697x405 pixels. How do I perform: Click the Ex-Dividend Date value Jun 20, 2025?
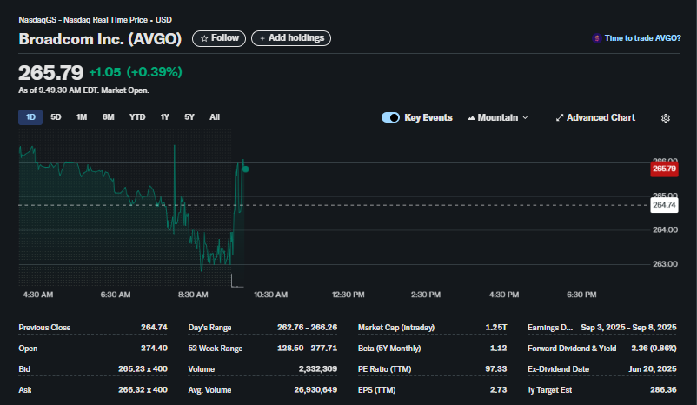point(653,369)
